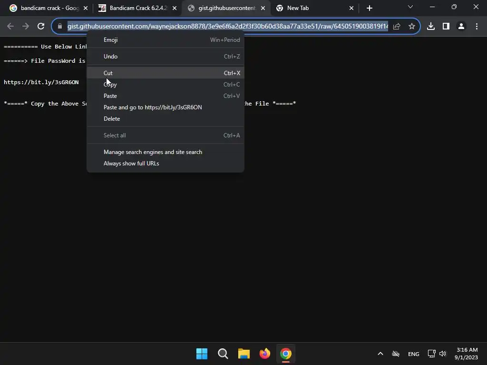Launch Firefox from the taskbar
Viewport: 487px width, 365px height.
[x=264, y=354]
